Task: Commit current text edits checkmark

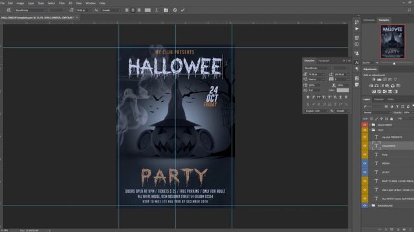Action: tap(182, 10)
